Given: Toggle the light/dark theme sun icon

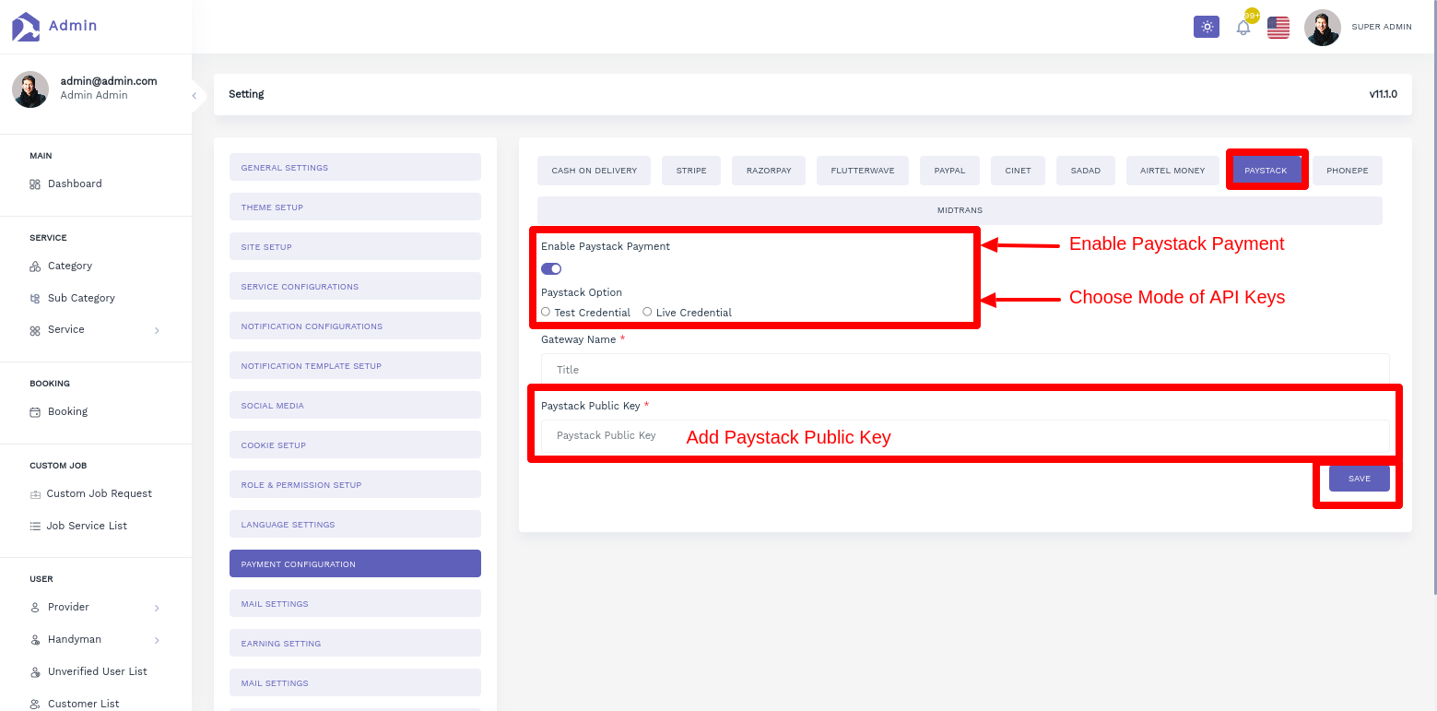Looking at the screenshot, I should (1207, 27).
